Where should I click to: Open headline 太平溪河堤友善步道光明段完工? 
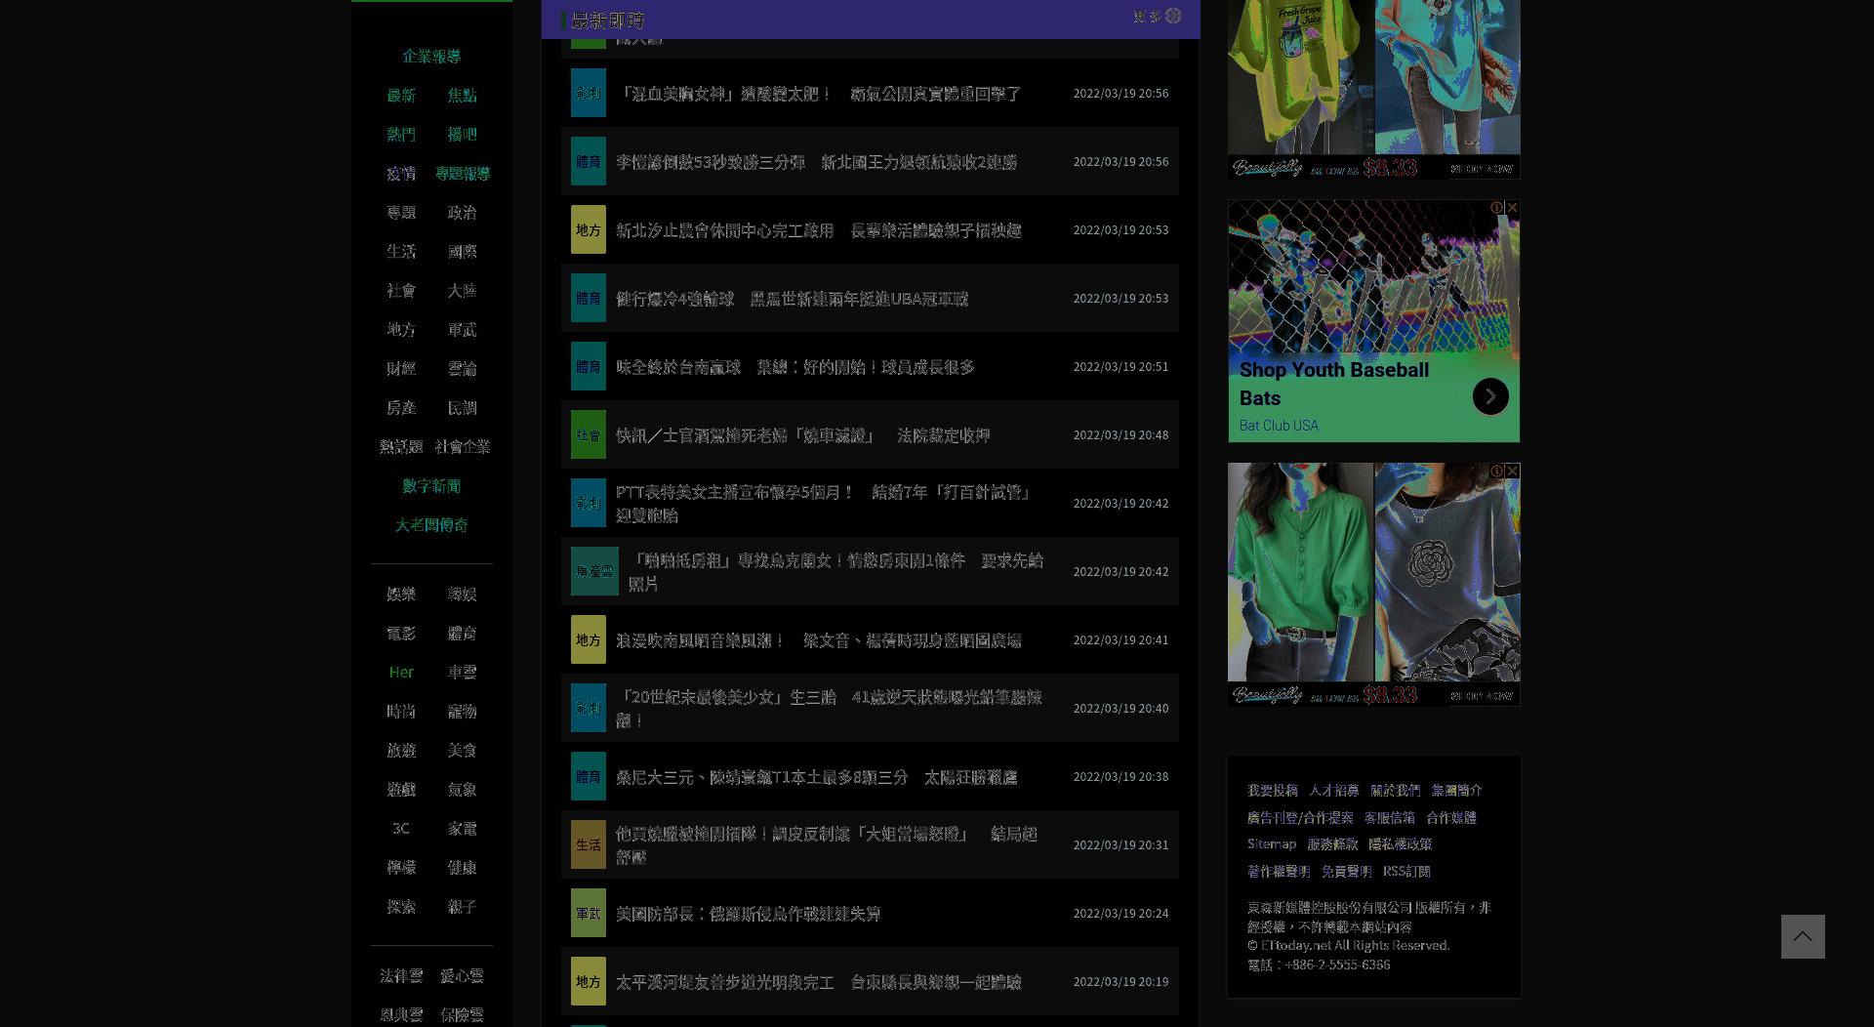coord(818,981)
